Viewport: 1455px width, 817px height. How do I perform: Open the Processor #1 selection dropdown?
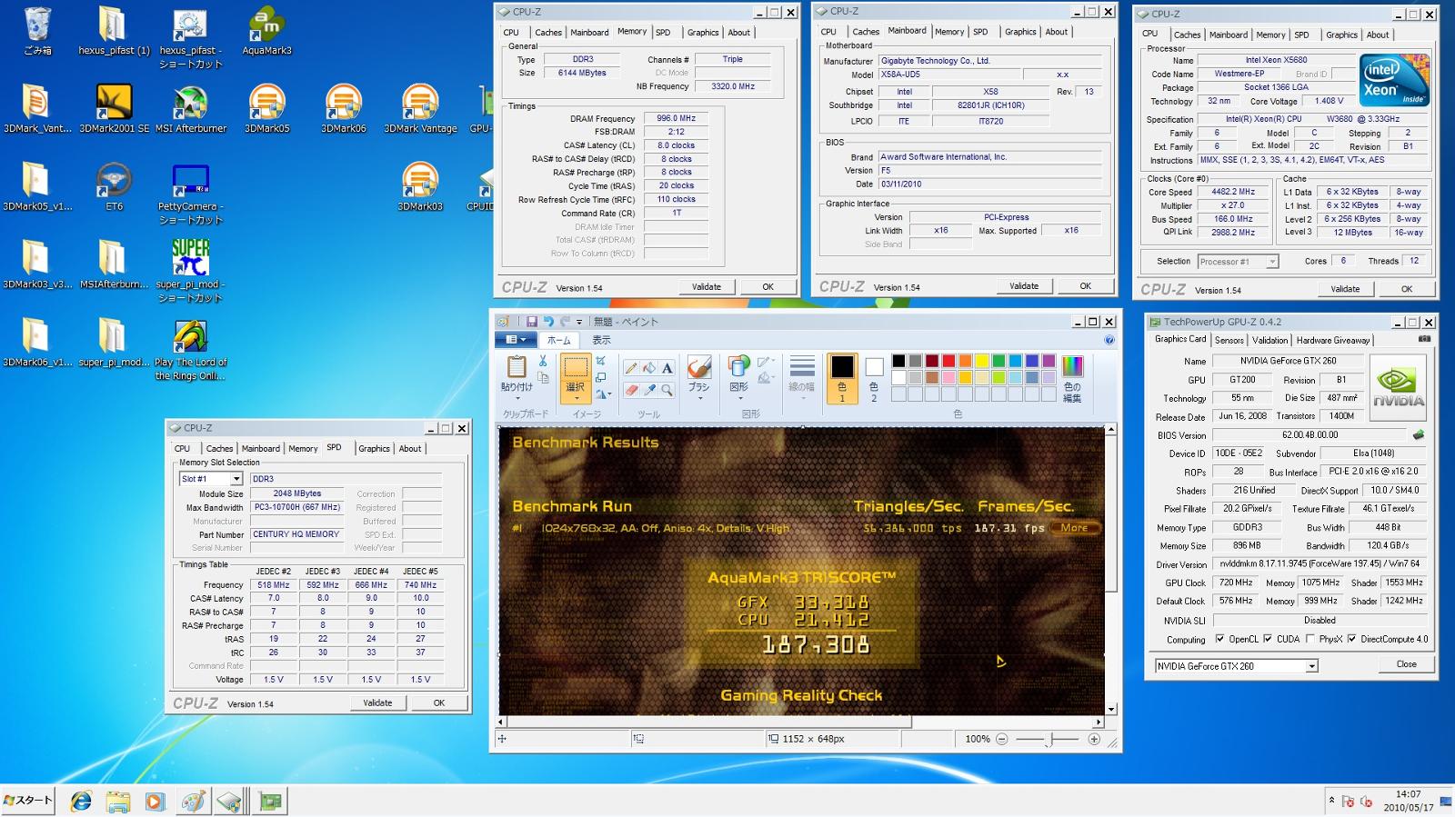(x=1271, y=262)
